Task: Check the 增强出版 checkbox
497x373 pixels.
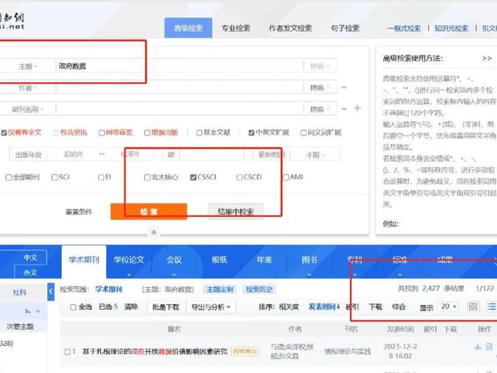Action: point(147,132)
